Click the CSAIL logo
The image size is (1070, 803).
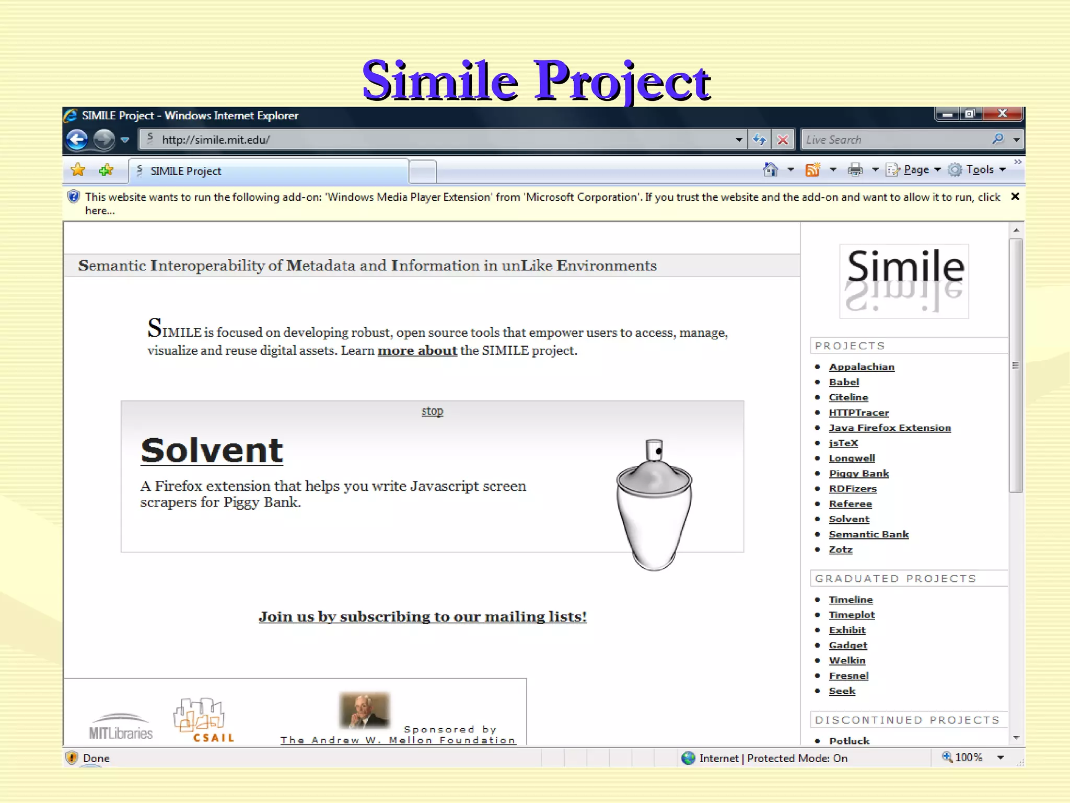click(x=204, y=720)
